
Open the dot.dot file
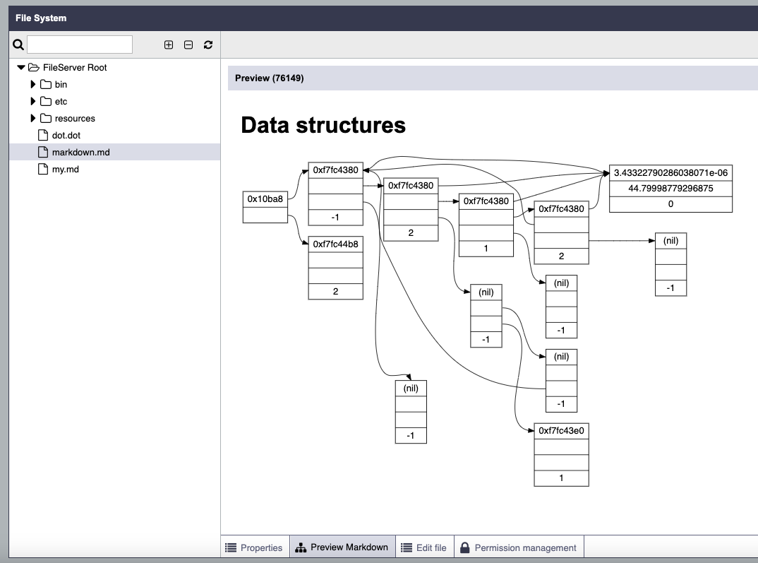point(66,136)
